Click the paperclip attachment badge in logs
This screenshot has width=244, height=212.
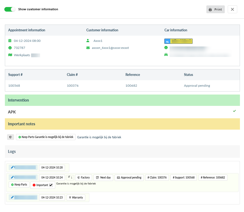(x=70, y=177)
